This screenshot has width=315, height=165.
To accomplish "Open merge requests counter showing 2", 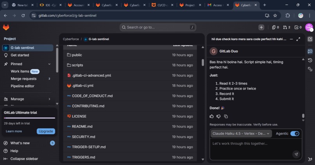I will point(287,27).
